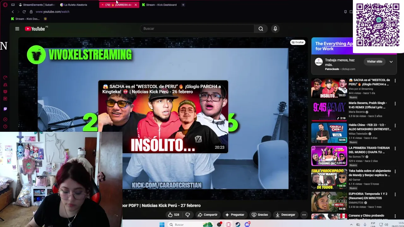This screenshot has width=404, height=227.
Task: Focus the www.youtube.com/watch address bar
Action: click(52, 12)
